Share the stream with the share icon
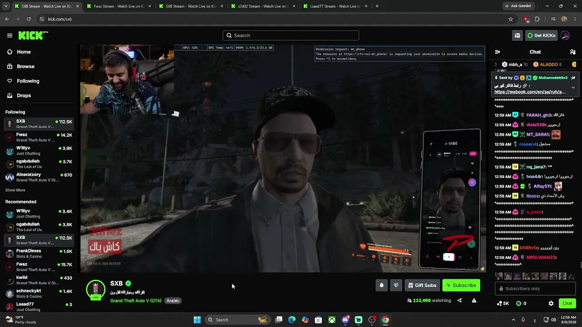The height and width of the screenshot is (327, 582). (459, 300)
